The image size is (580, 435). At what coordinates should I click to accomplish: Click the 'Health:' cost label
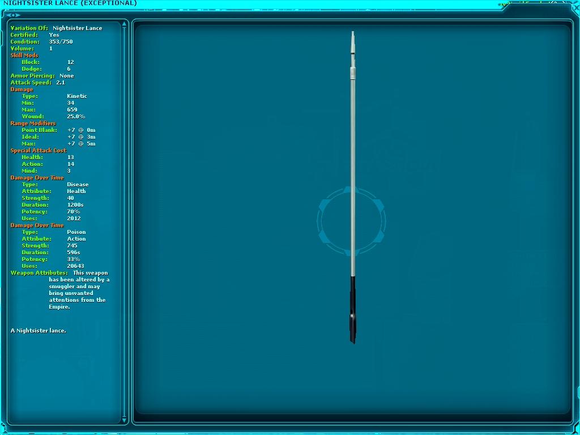pos(32,157)
